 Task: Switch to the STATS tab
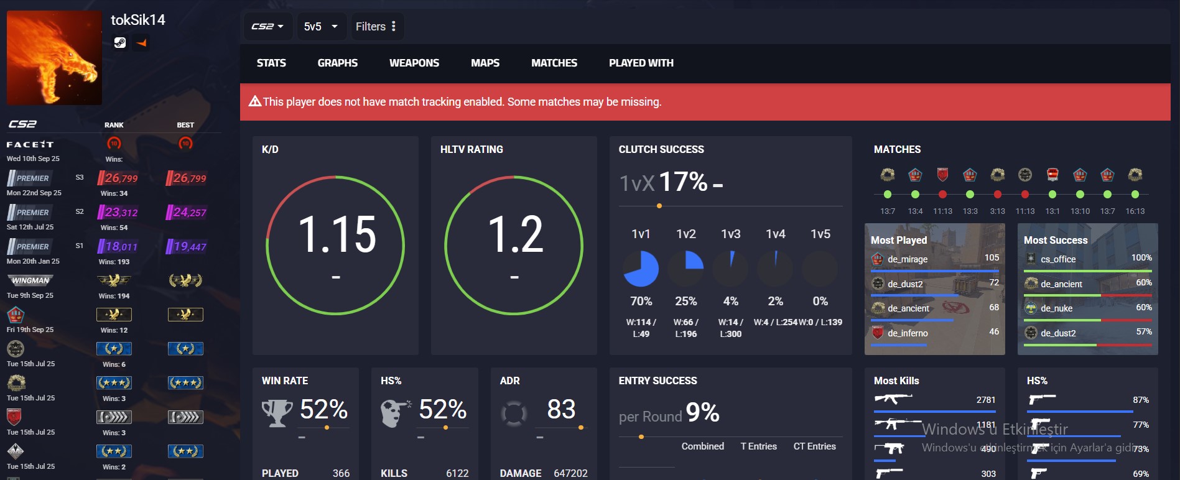[271, 63]
